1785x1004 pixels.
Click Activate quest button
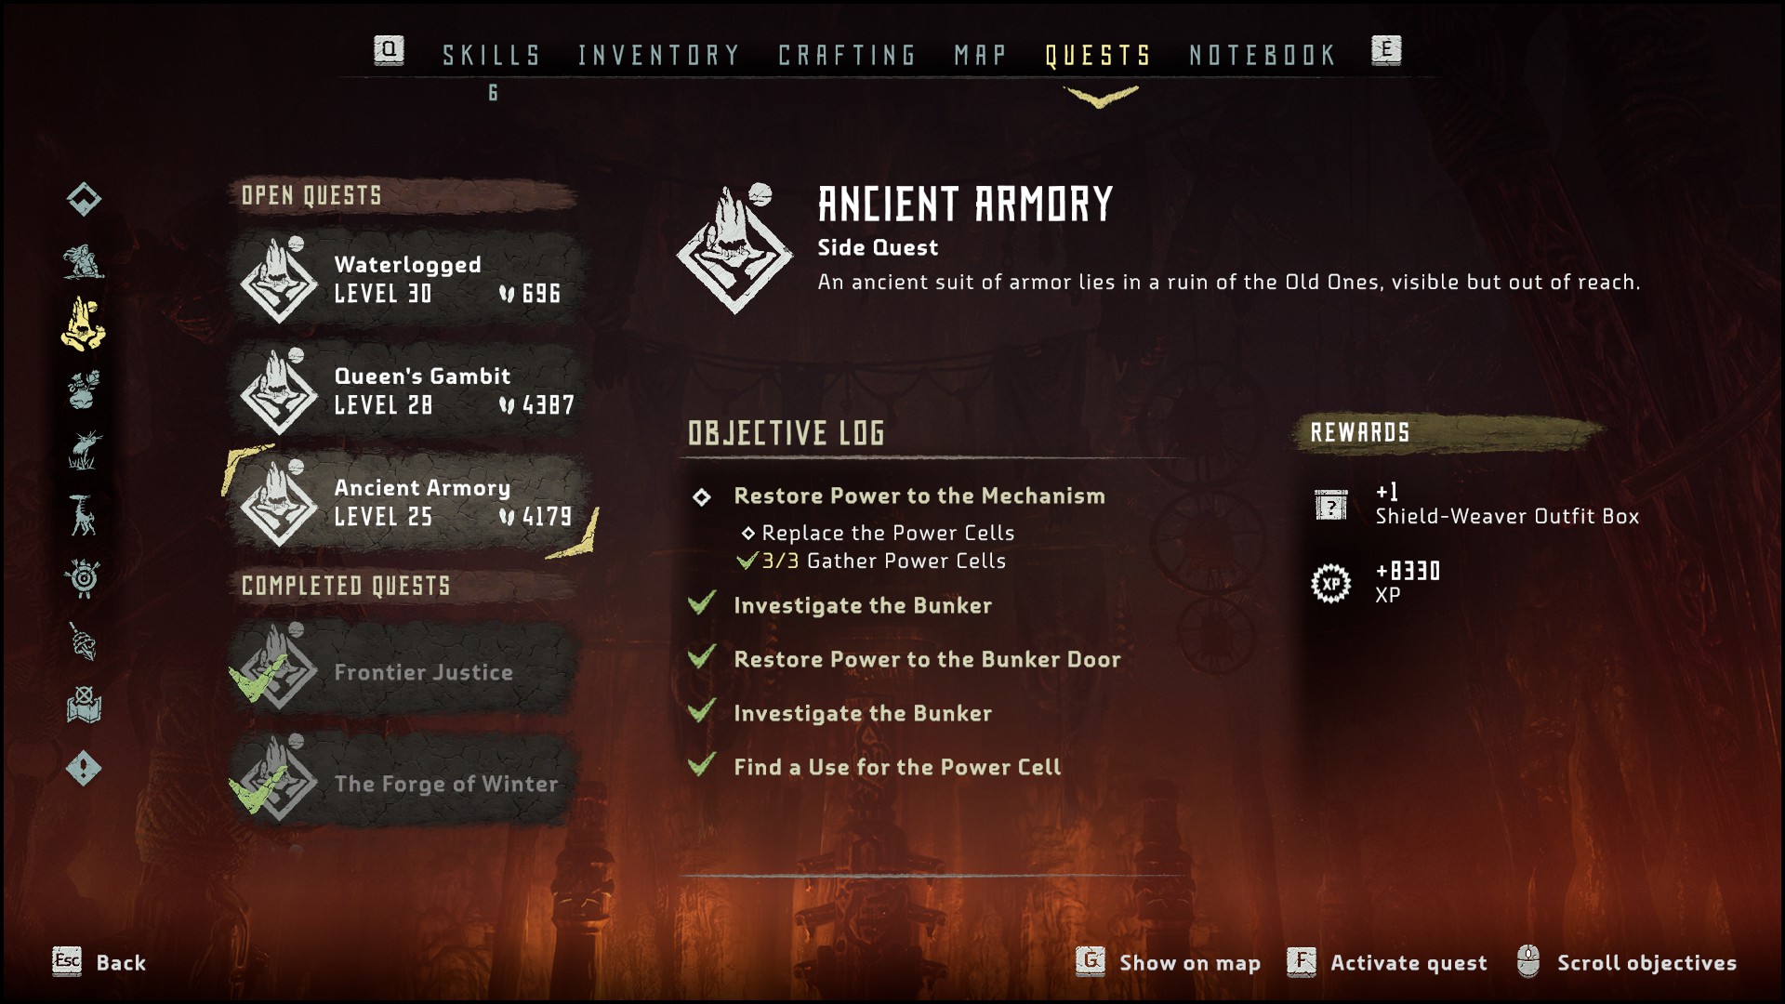point(1387,962)
